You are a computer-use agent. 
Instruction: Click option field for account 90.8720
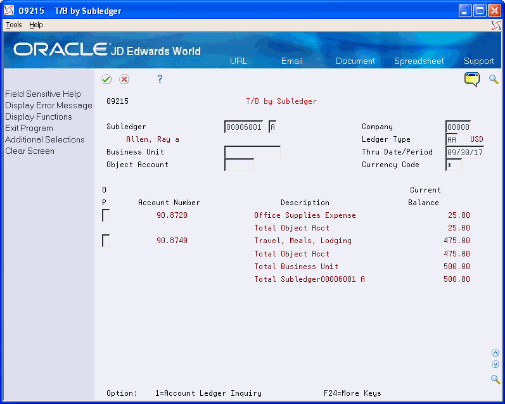coord(106,215)
